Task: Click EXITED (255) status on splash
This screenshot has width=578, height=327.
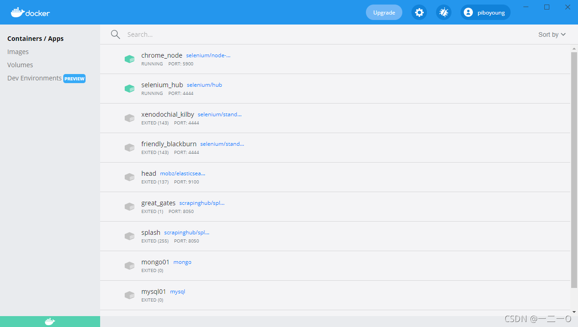Action: (155, 241)
